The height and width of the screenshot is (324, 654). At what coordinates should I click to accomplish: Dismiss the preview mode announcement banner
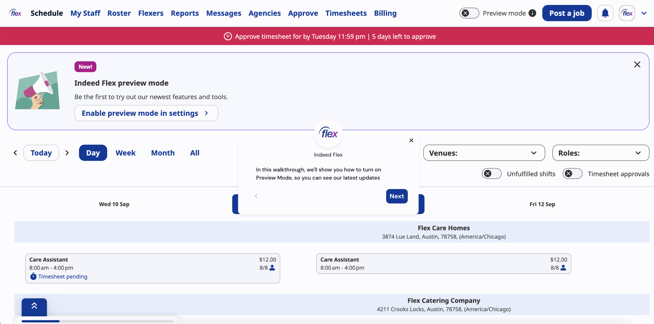pyautogui.click(x=637, y=64)
